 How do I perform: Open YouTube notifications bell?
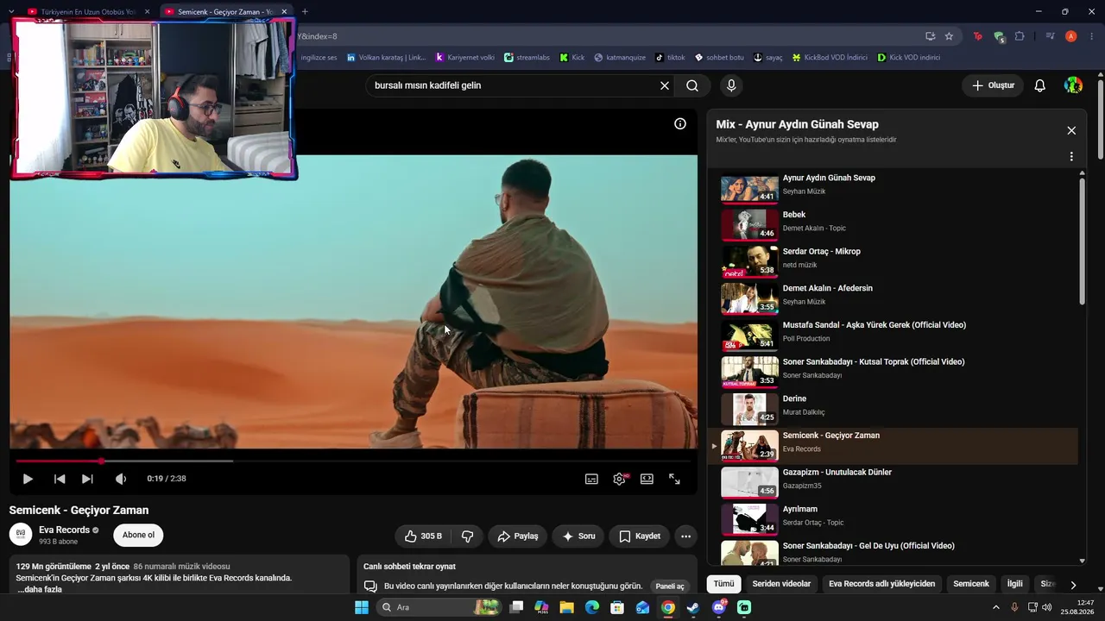(x=1040, y=85)
